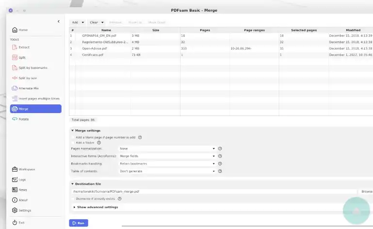
Task: Toggle Overwrite if already exists
Action: (73, 199)
